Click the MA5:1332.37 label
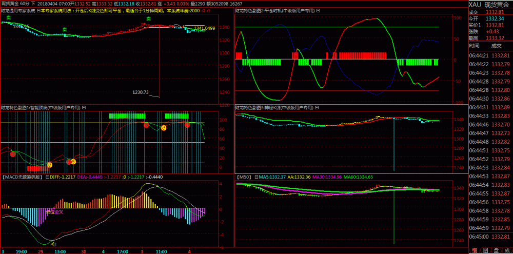513x254 pixels. click(x=272, y=177)
